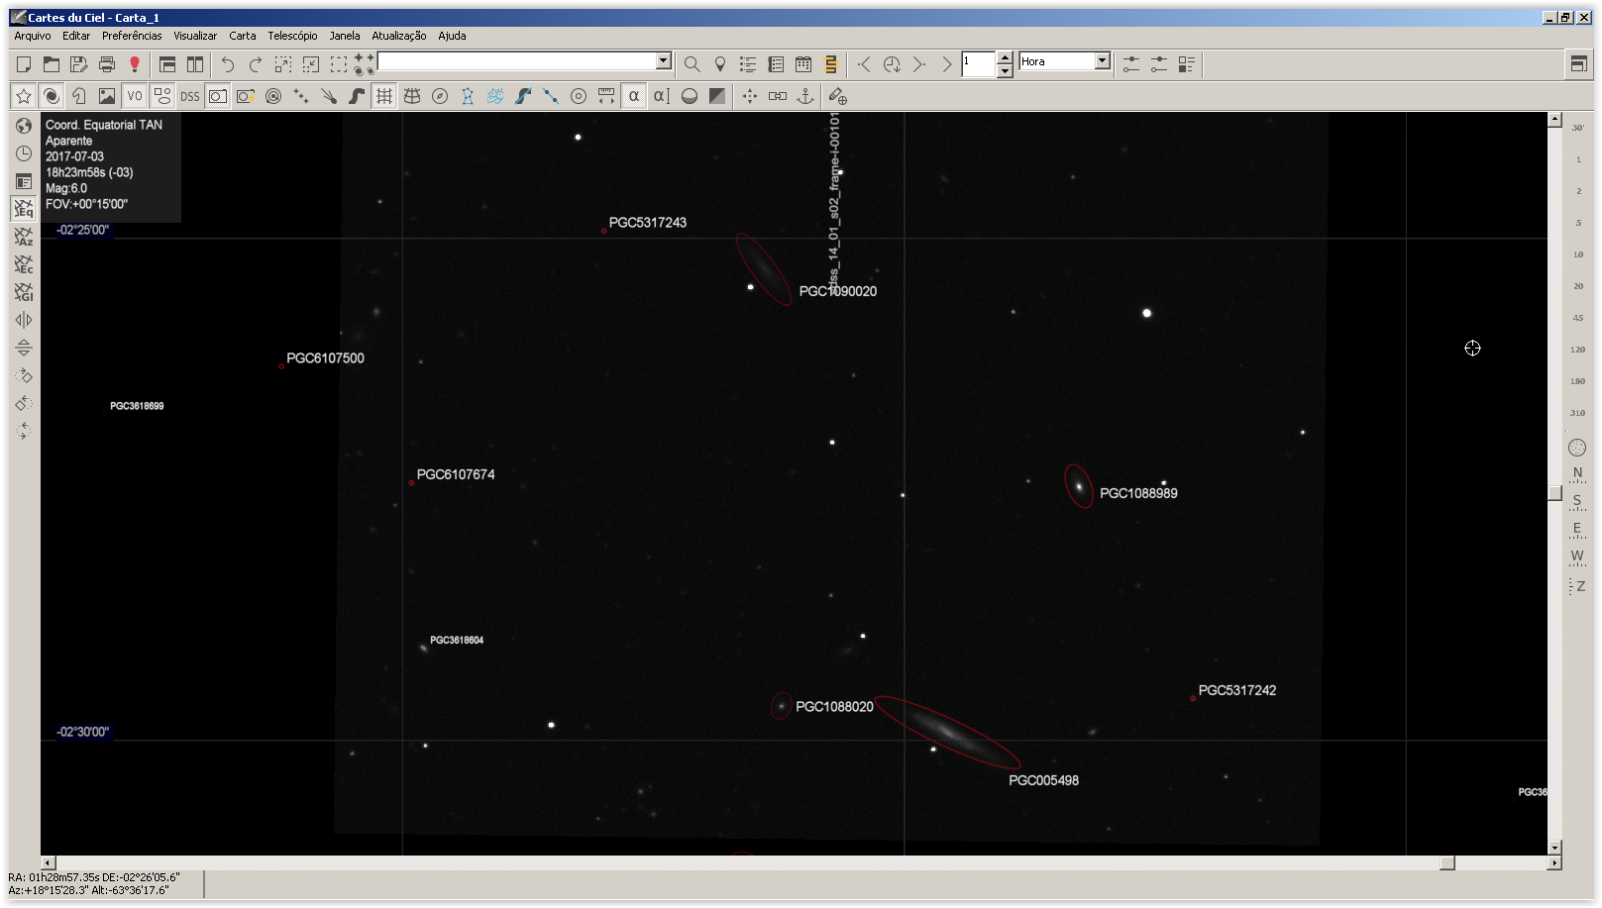
Task: Open a saved chart file
Action: point(52,64)
